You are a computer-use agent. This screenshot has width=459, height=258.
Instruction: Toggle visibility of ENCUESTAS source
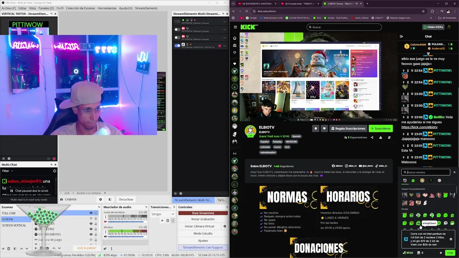point(91,229)
